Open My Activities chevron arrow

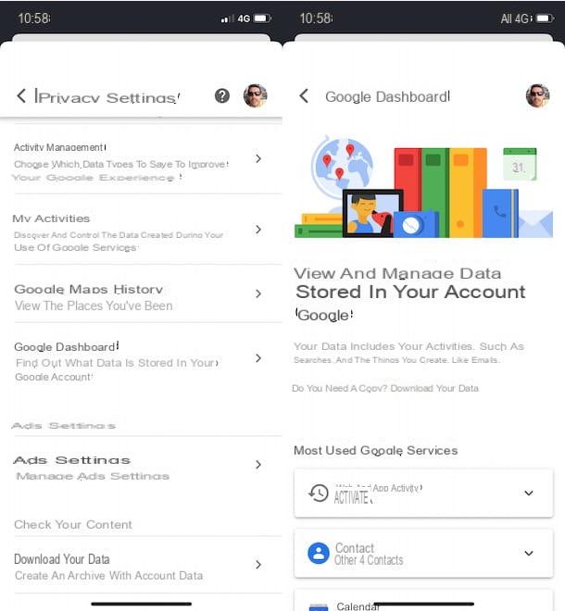258,230
